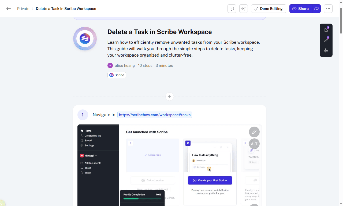Screen dimensions: 343x206
Task: Click the add page icon in side toolbar
Action: (326, 30)
